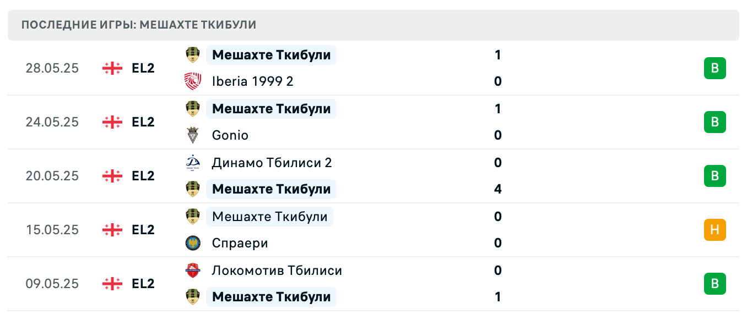Click the Спраери team logo
The width and height of the screenshot is (747, 320).
click(192, 242)
